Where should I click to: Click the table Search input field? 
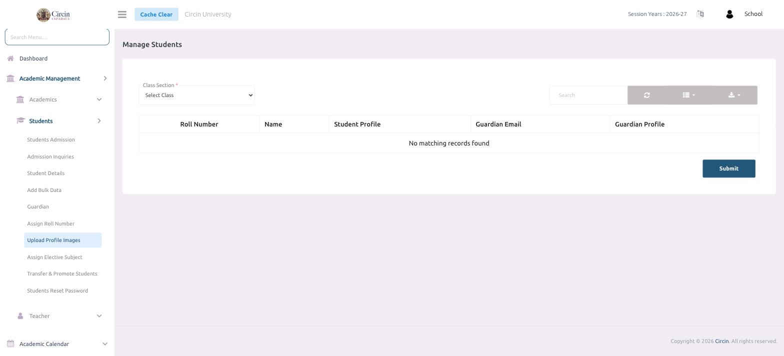point(588,95)
